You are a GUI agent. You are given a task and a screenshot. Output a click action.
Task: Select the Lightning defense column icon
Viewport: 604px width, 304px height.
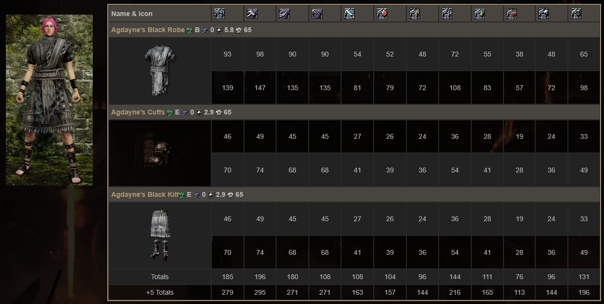[414, 14]
